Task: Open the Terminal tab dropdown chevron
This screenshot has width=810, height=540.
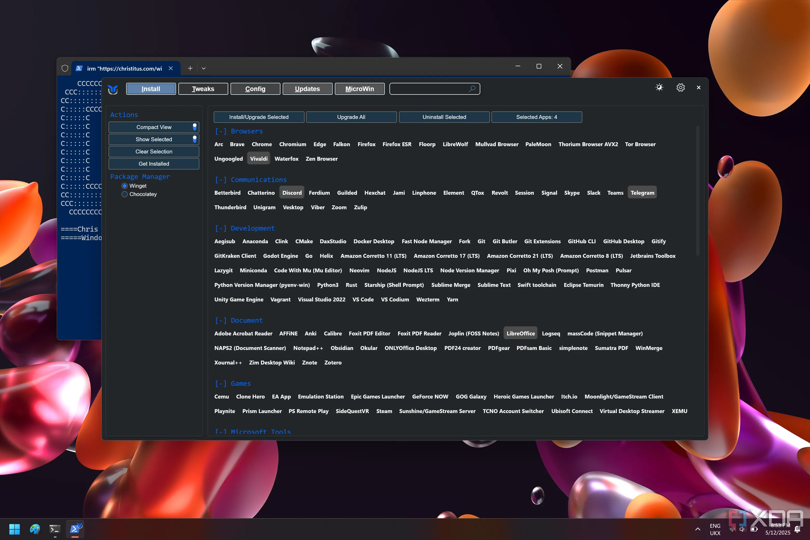Action: 204,68
